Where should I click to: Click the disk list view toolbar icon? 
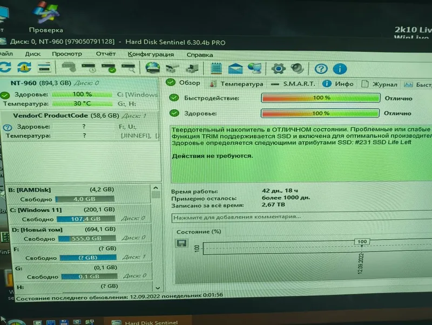pos(44,67)
